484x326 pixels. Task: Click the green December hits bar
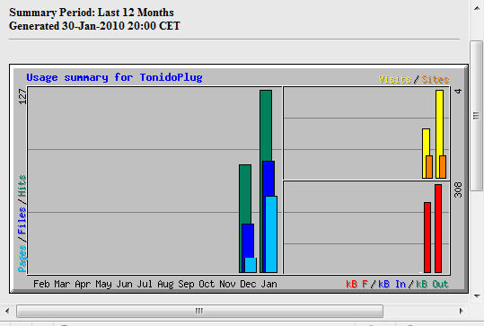245,194
